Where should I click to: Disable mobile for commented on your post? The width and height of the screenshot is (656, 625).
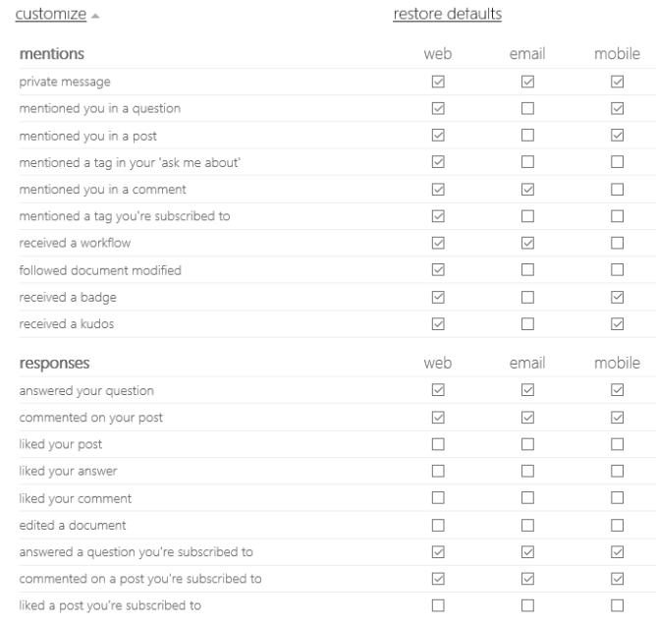(x=618, y=417)
